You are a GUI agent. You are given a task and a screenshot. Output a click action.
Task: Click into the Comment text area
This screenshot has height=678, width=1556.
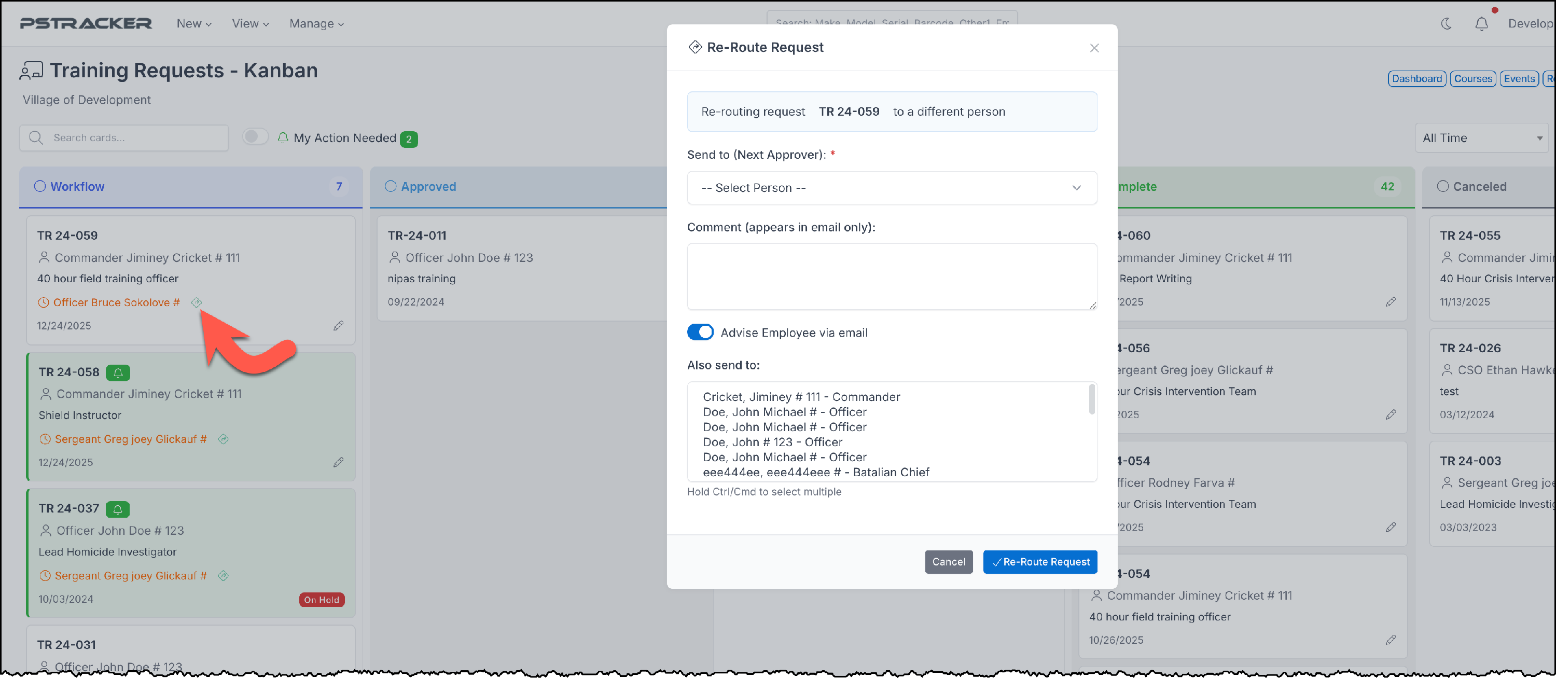tap(892, 277)
